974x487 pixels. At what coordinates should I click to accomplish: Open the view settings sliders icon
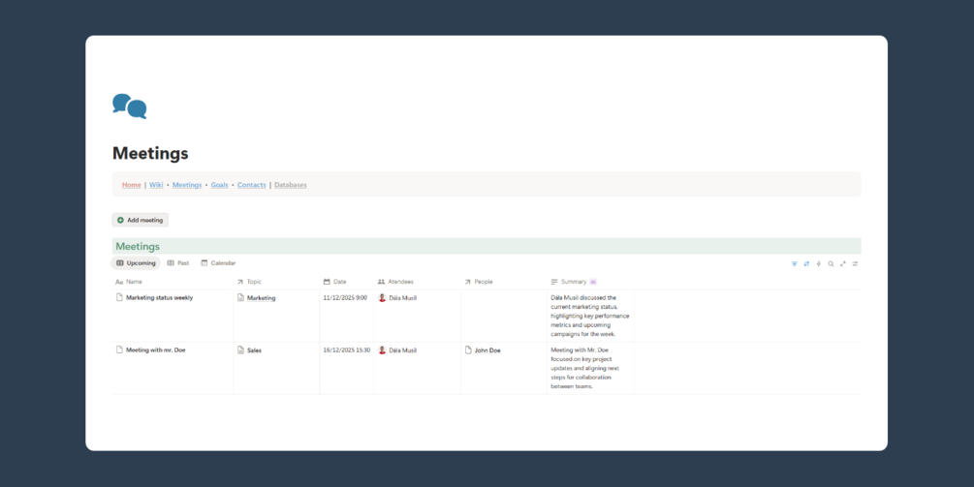coord(855,263)
